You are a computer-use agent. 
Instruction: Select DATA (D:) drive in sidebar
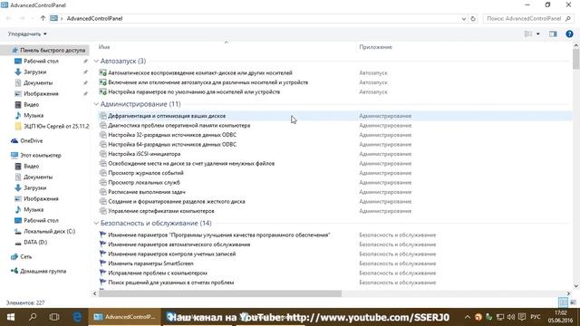pos(35,243)
